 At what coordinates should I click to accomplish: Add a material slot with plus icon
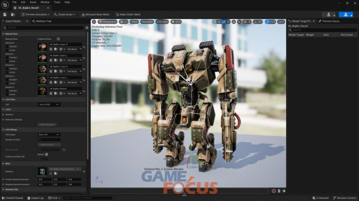coord(58,39)
